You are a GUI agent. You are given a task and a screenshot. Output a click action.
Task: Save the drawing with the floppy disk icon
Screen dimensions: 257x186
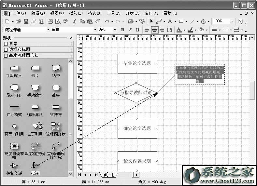(x=26, y=21)
